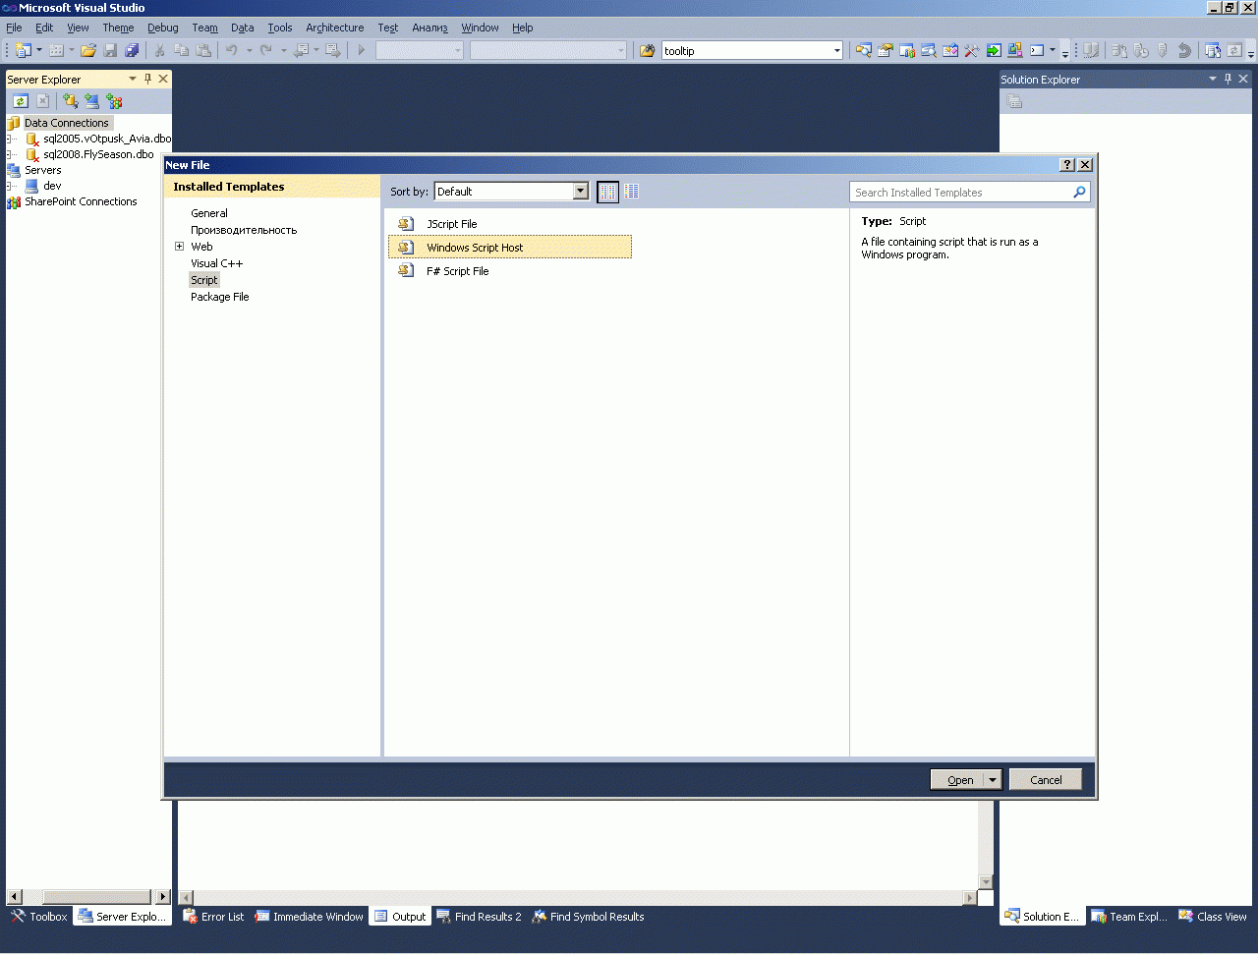This screenshot has width=1258, height=955.
Task: Click the Cut scissors icon
Action: click(160, 50)
